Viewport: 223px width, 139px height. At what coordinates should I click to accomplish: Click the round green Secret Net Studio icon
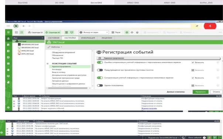[x=16, y=26]
